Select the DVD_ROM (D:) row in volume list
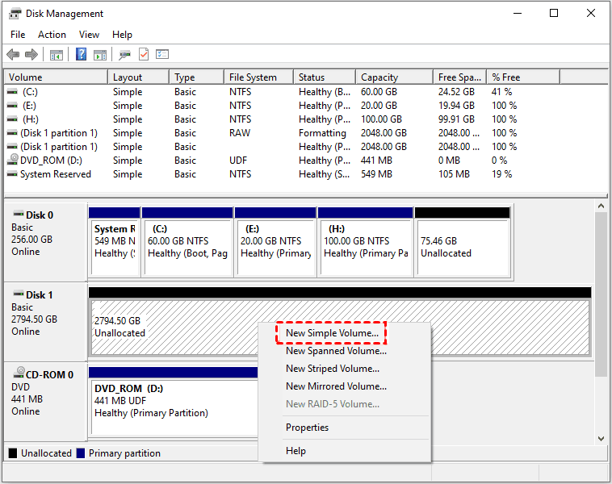The width and height of the screenshot is (612, 484). [48, 161]
